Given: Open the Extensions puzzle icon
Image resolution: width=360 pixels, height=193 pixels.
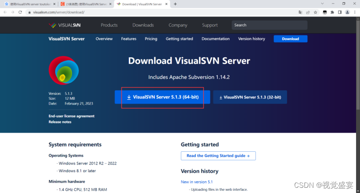Looking at the screenshot, I should point(332,13).
